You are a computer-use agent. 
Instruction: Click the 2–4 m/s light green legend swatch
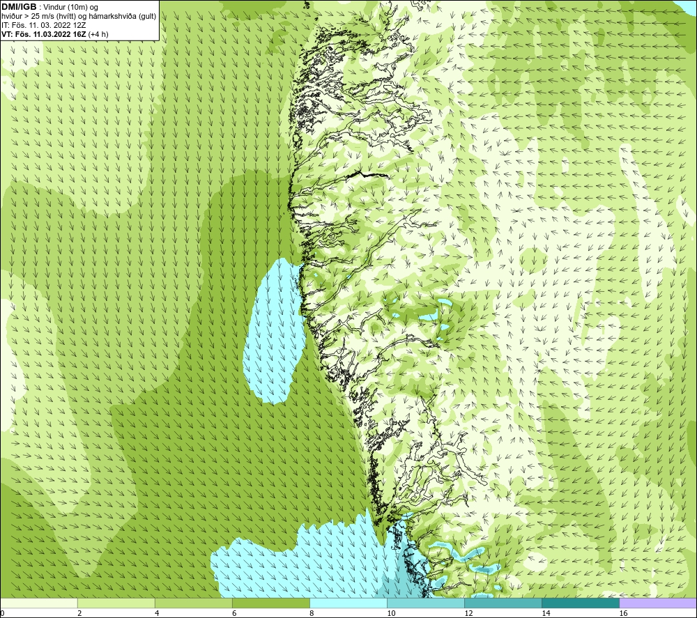point(116,603)
